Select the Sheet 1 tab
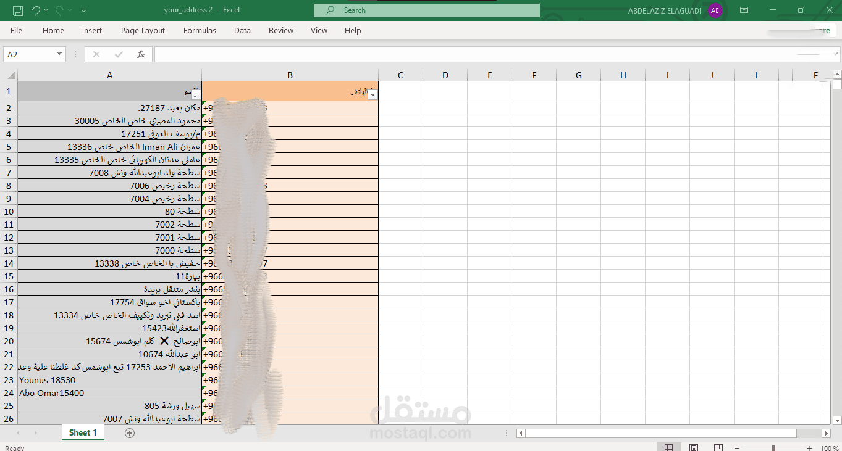This screenshot has width=842, height=451. pos(83,433)
